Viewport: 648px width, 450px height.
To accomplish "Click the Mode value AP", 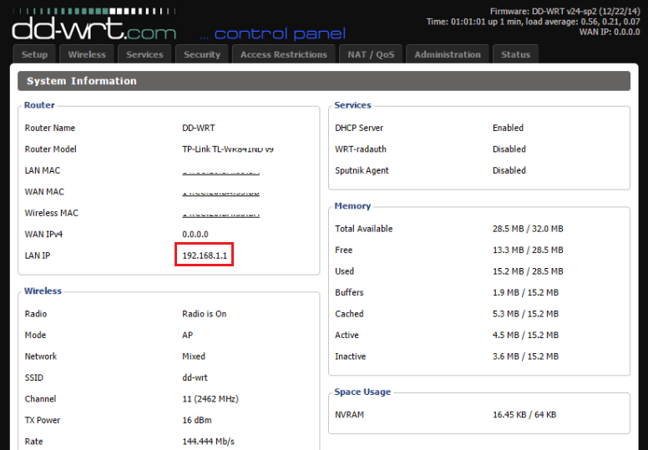I will coord(187,335).
